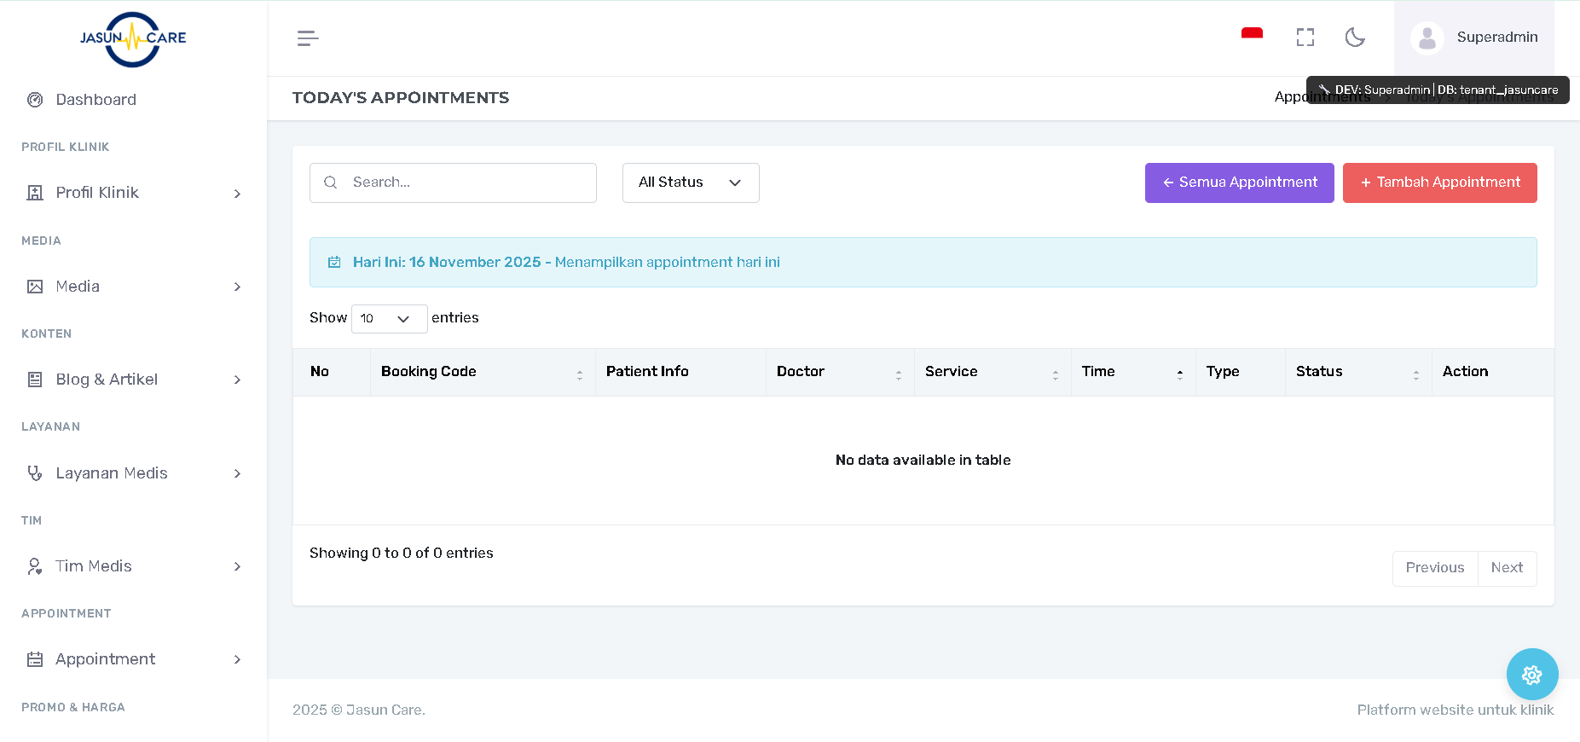Expand the Media sidebar menu
1580x742 pixels.
coord(133,287)
